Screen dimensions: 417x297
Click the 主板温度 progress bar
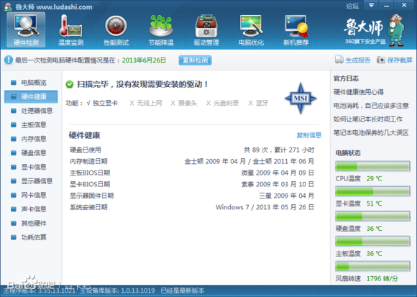[372, 242]
